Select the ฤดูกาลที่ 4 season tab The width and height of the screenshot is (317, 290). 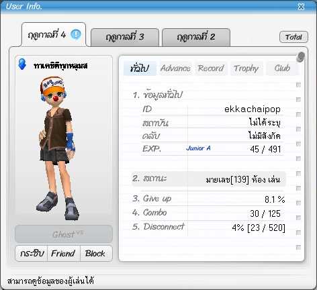54,34
